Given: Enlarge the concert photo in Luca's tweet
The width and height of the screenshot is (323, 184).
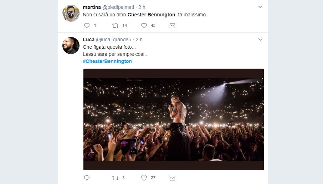Looking at the screenshot, I should point(174,119).
